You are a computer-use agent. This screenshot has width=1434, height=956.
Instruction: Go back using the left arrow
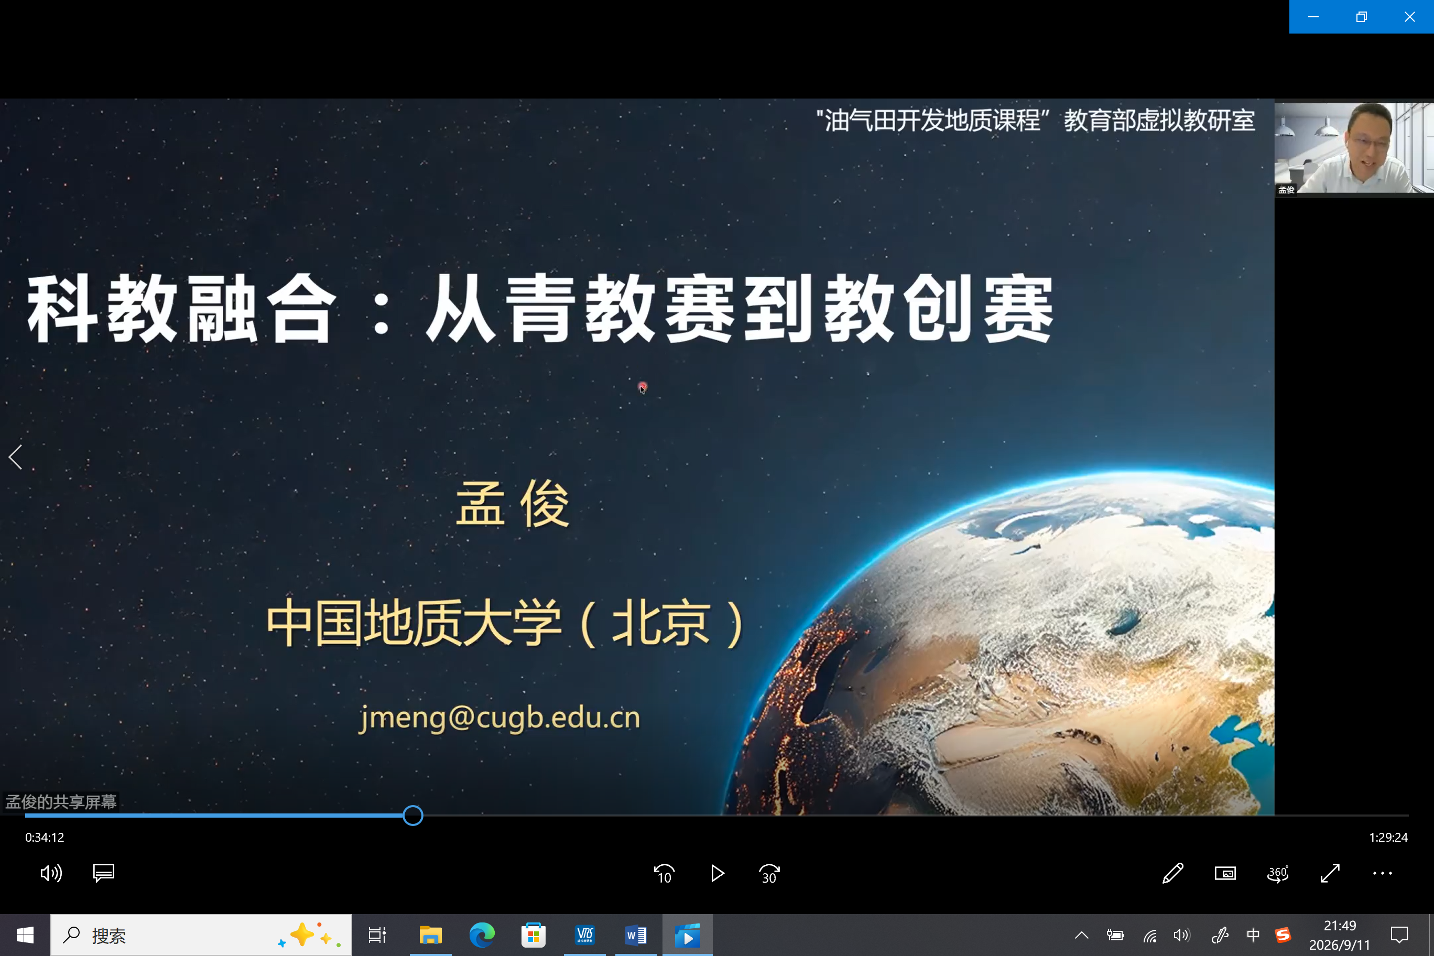click(16, 457)
